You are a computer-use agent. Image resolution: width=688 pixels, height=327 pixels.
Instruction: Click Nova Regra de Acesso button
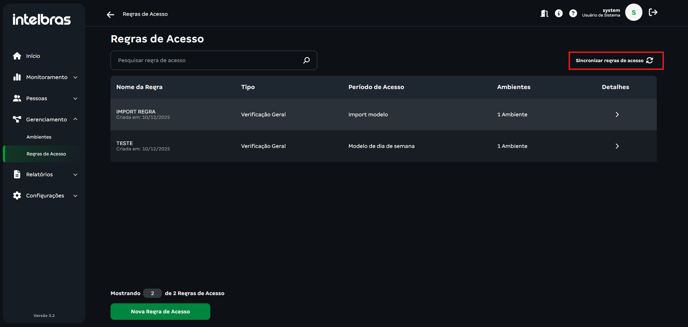[160, 312]
